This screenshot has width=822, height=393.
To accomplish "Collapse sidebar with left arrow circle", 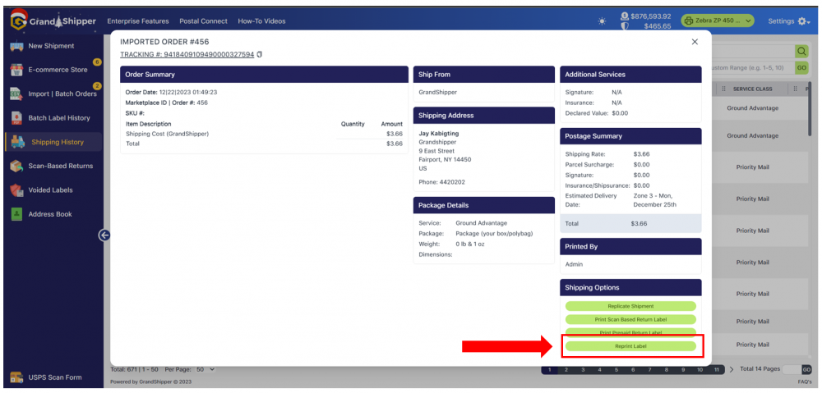I will tap(104, 235).
